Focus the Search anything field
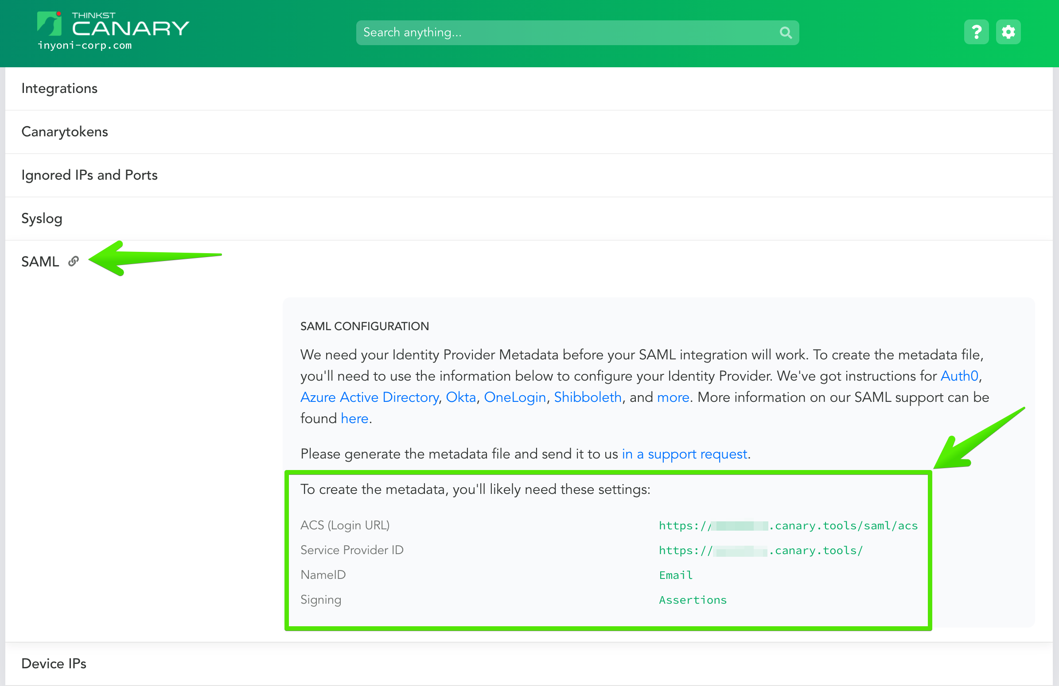The height and width of the screenshot is (686, 1059). coord(577,32)
